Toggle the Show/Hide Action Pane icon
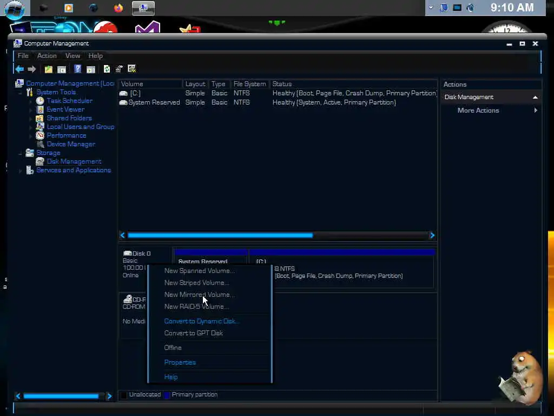The width and height of the screenshot is (554, 416). coord(91,69)
